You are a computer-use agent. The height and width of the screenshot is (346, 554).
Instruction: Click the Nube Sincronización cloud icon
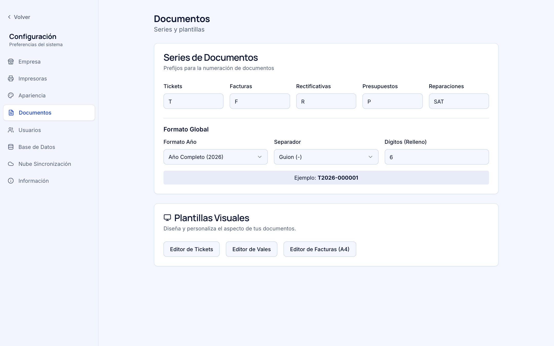(11, 164)
